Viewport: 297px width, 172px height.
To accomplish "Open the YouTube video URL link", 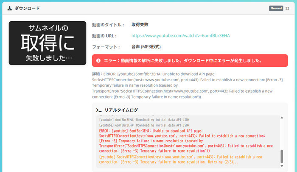I will coord(180,36).
